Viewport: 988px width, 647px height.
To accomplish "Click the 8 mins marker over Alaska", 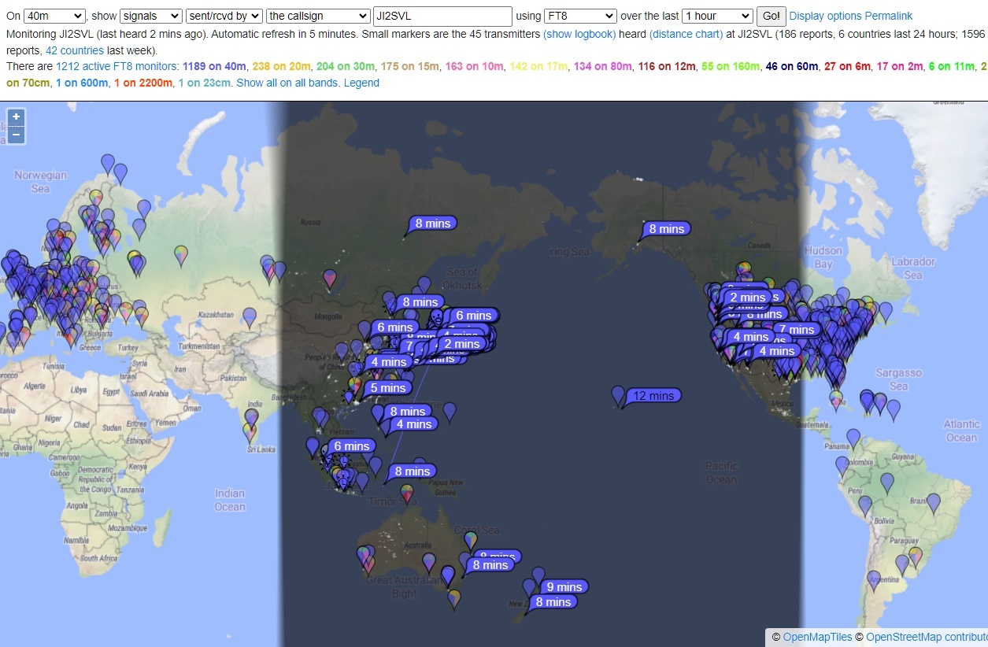I will (x=666, y=229).
